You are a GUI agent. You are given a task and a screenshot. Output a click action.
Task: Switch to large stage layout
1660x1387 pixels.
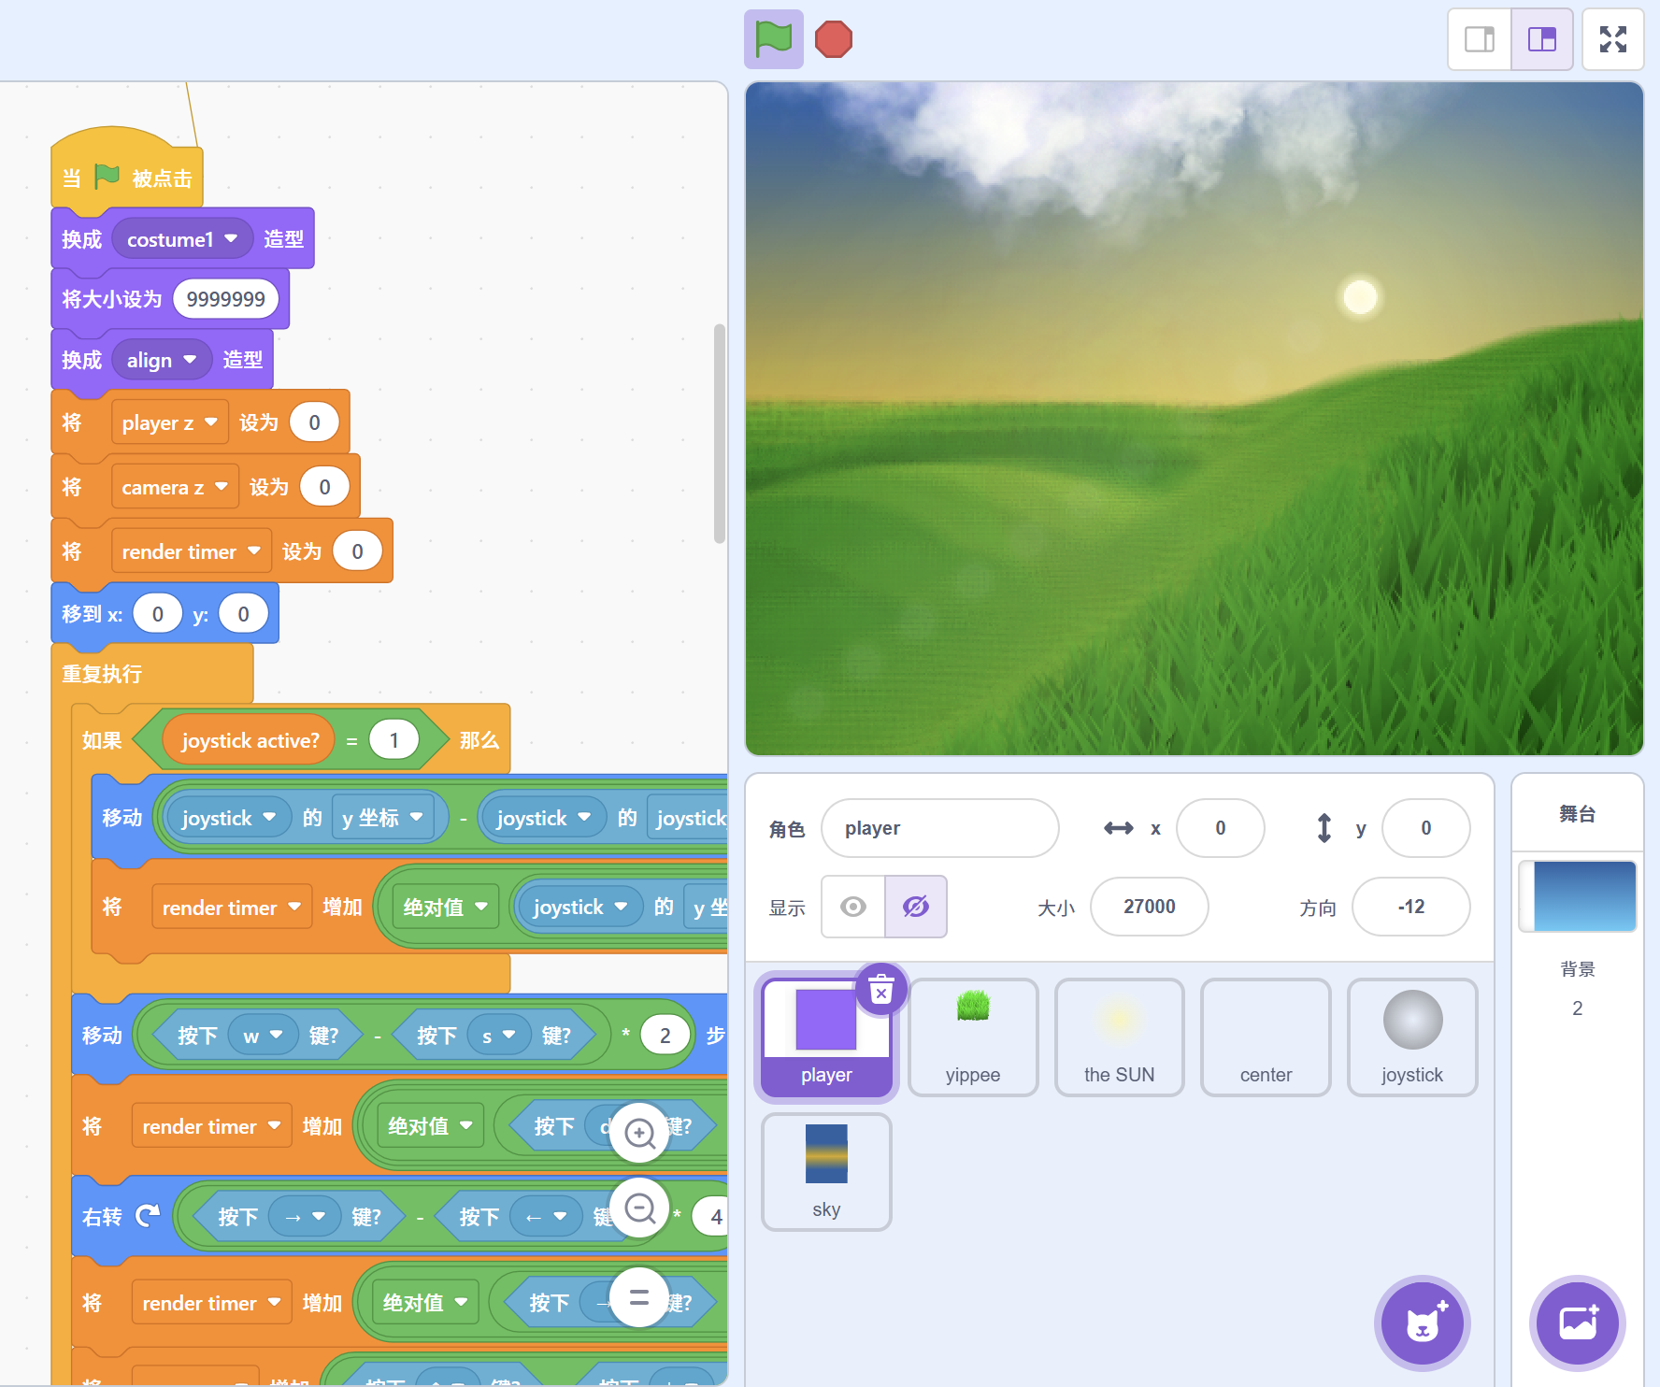pos(1542,39)
